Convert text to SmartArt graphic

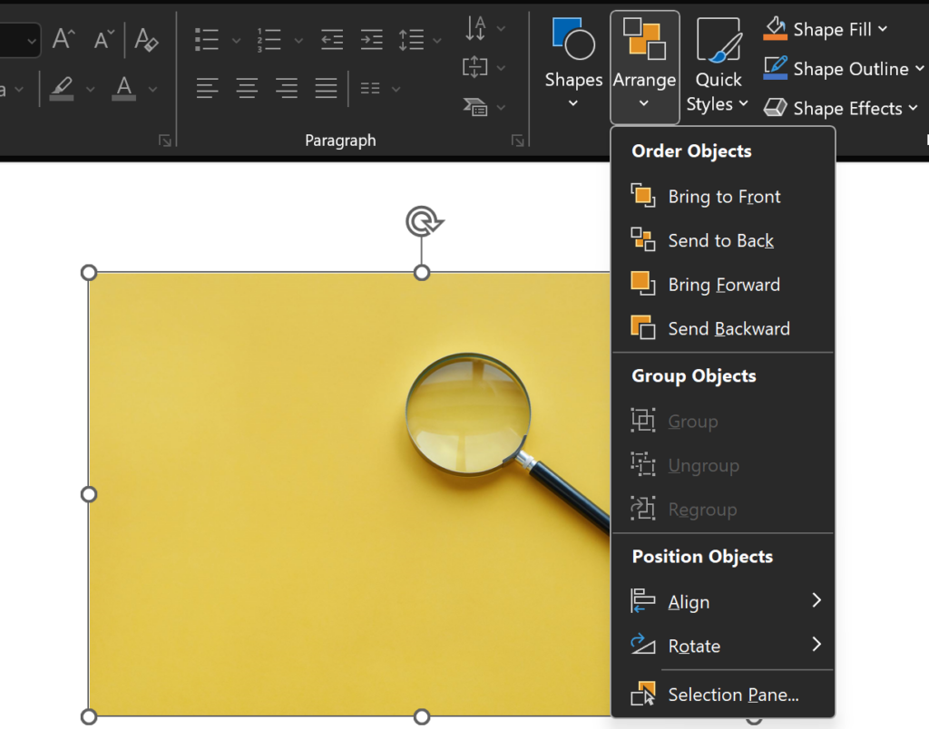click(x=475, y=107)
